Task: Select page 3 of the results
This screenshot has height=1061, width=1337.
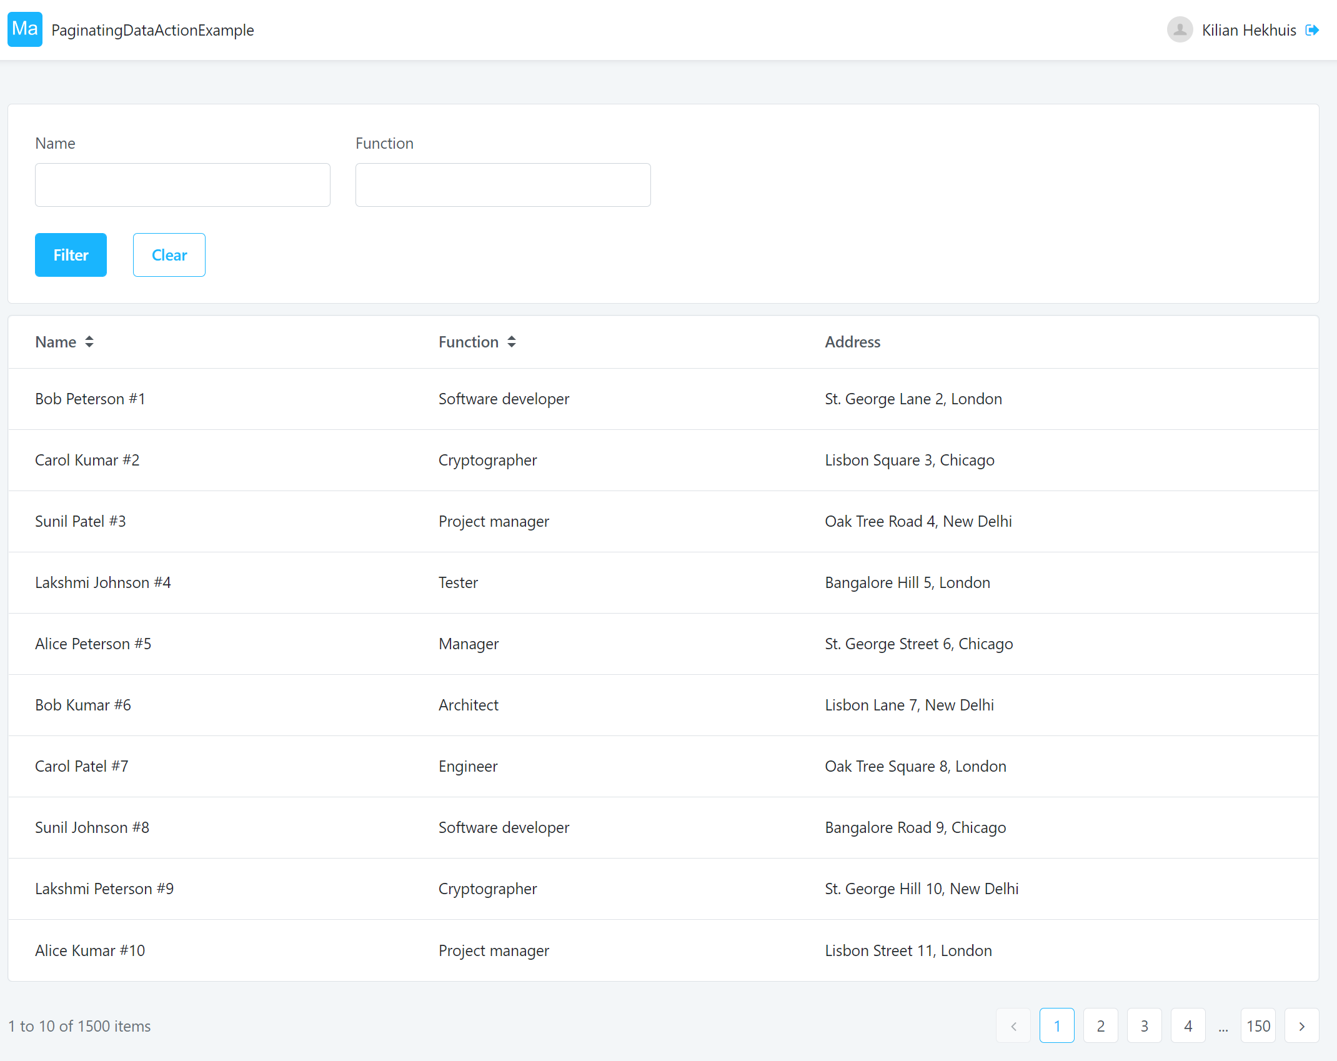Action: (1145, 1025)
